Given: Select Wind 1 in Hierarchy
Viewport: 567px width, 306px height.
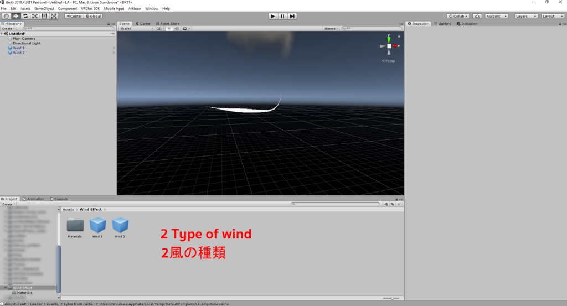Looking at the screenshot, I should (x=18, y=48).
